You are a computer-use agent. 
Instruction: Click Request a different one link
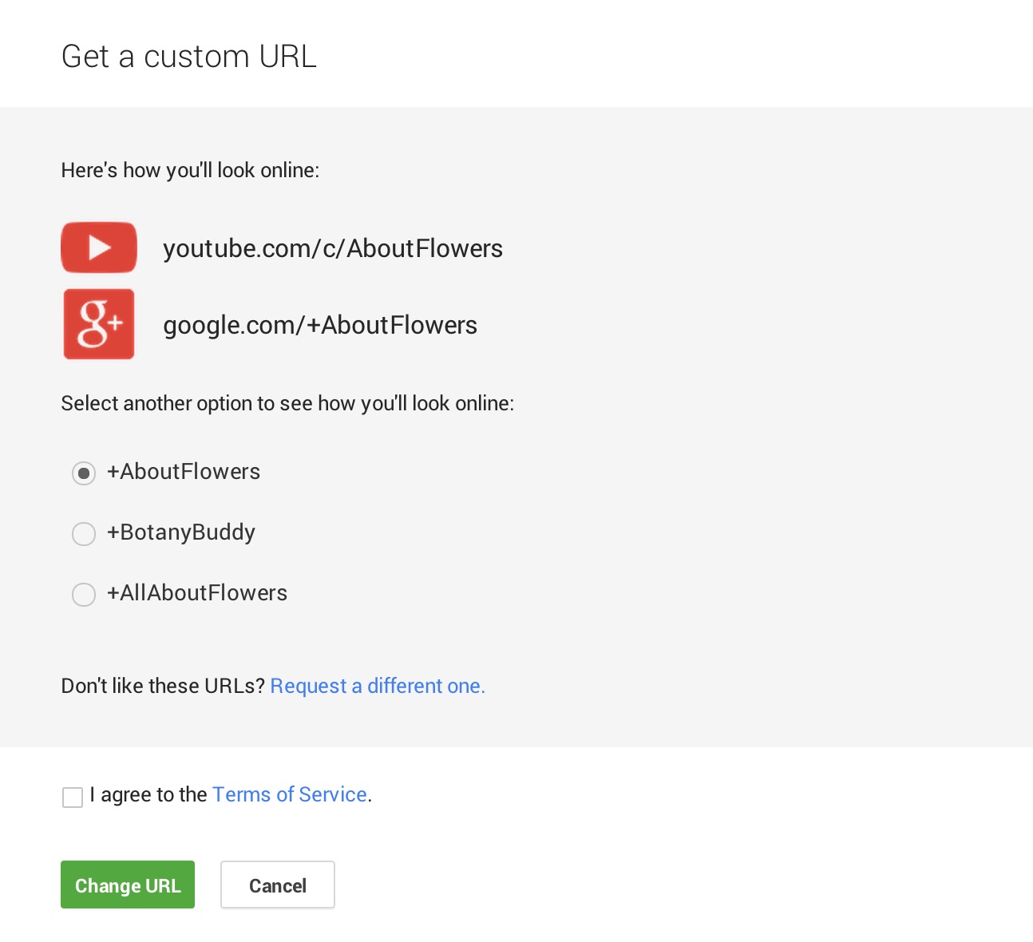(378, 686)
